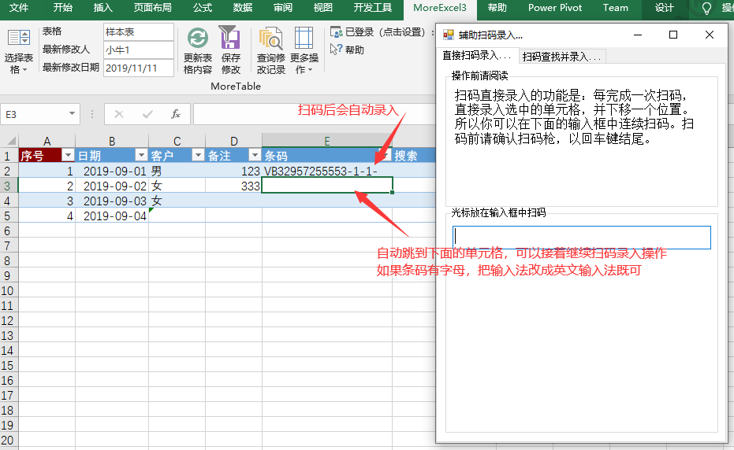734x450 pixels.
Task: Click the 已登录 account settings icon
Action: pyautogui.click(x=336, y=32)
